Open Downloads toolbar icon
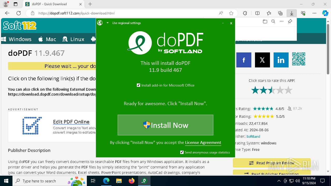 [x=291, y=13]
